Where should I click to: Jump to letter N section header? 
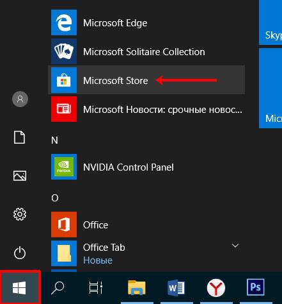[x=54, y=140]
